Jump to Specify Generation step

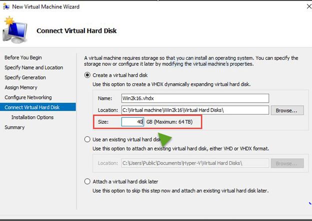[25, 78]
